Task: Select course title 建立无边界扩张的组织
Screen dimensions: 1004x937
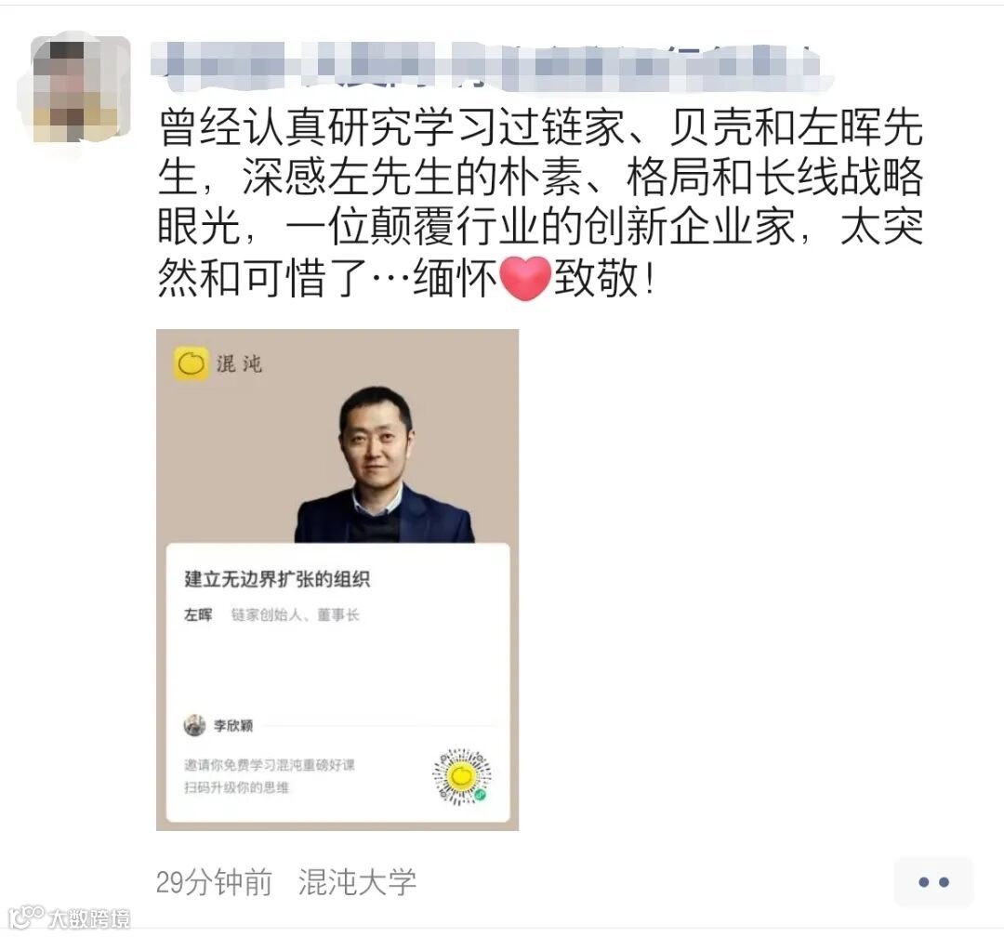Action: click(277, 579)
